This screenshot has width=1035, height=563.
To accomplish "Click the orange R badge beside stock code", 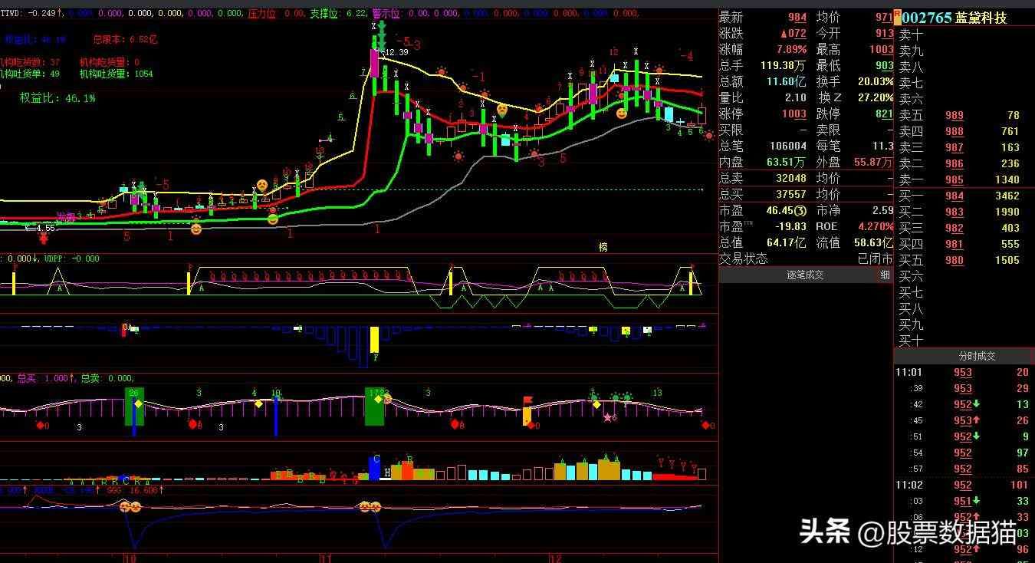I will pos(897,14).
